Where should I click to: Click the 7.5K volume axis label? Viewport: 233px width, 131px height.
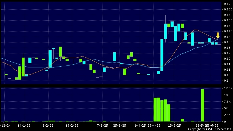227,102
